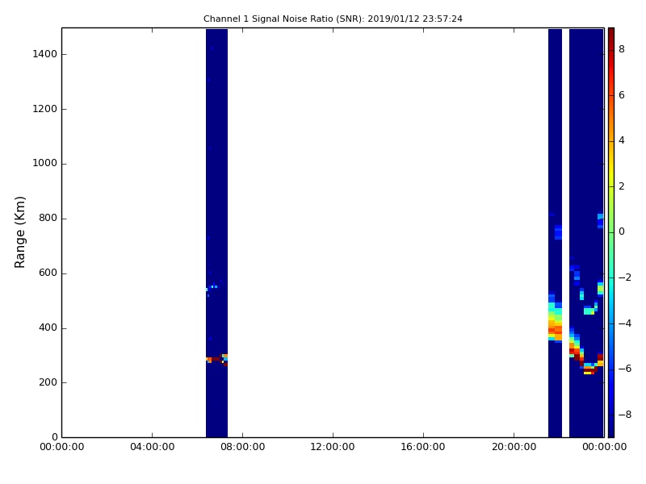Screen dimensions: 646x484
Task: Click the orange echo patch near 400 km after 21:30
Action: (x=555, y=328)
